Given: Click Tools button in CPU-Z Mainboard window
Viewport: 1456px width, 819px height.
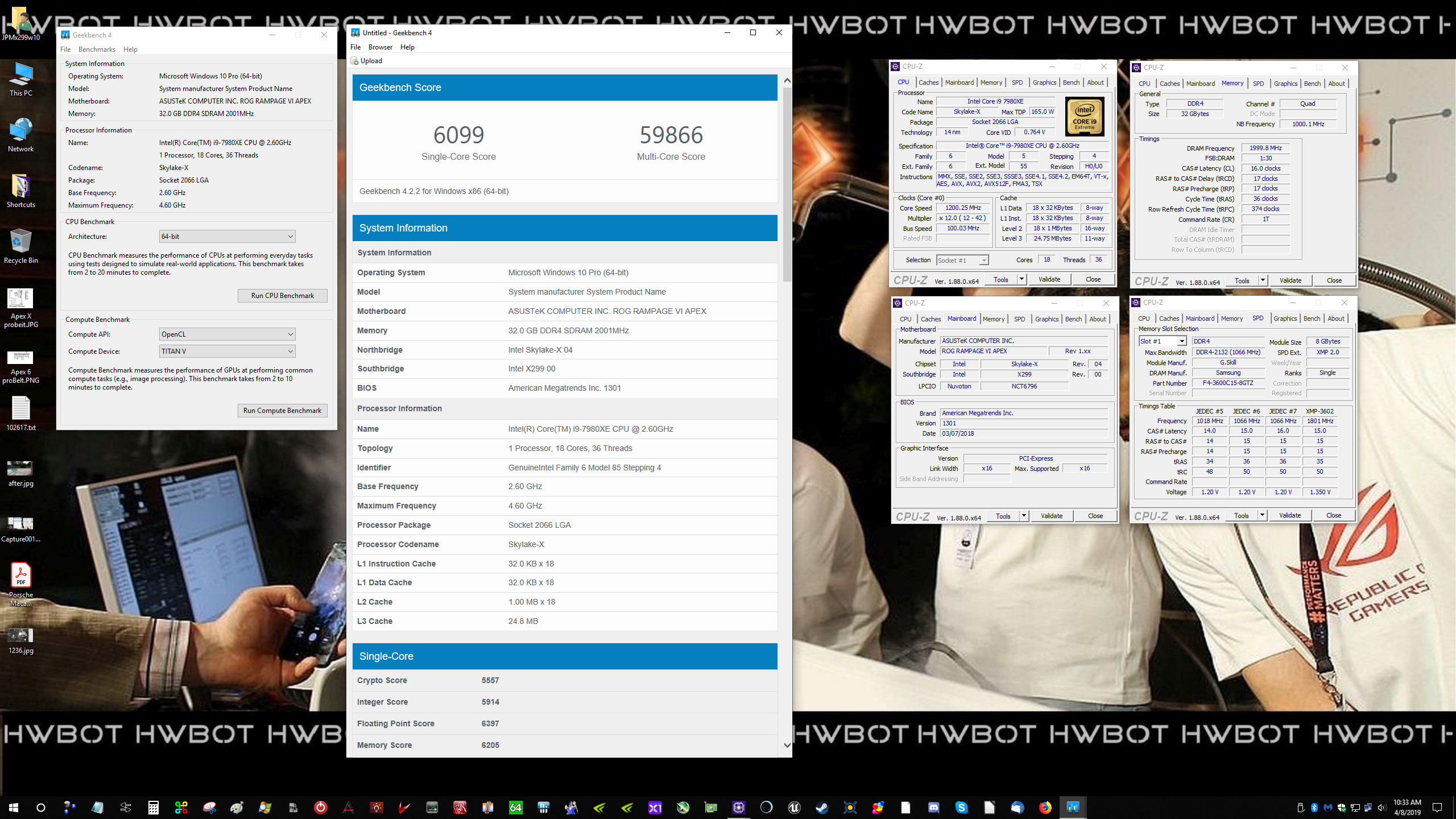Looking at the screenshot, I should click(x=1003, y=516).
